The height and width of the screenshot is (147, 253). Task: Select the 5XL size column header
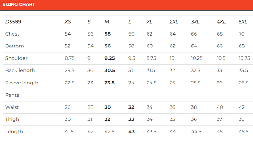click(243, 22)
